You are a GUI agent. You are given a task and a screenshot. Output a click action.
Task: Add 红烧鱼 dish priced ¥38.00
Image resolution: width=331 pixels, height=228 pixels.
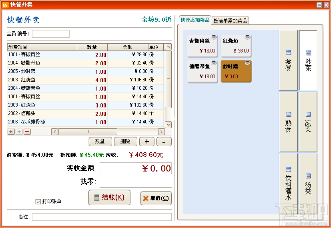tap(236, 46)
